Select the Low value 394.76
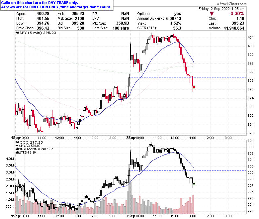The height and width of the screenshot is (219, 259). 43,23
